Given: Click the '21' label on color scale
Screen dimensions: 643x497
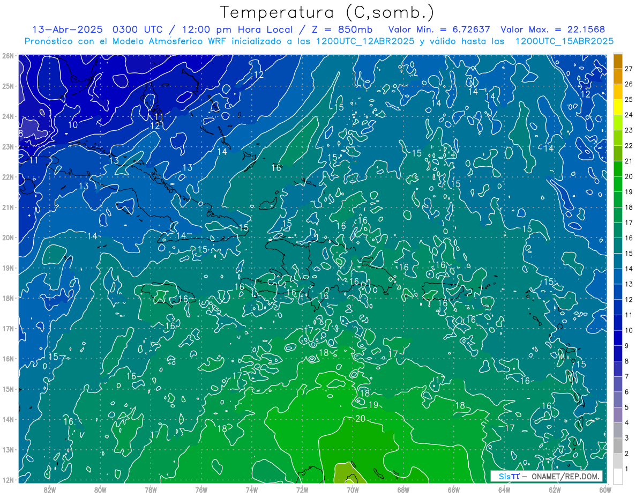Looking at the screenshot, I should 629,161.
